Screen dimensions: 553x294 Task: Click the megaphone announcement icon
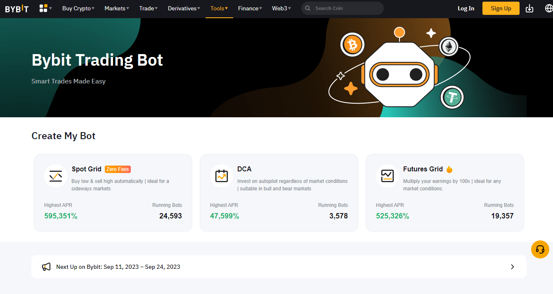(46, 267)
